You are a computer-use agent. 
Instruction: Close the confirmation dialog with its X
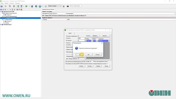tap(102, 43)
